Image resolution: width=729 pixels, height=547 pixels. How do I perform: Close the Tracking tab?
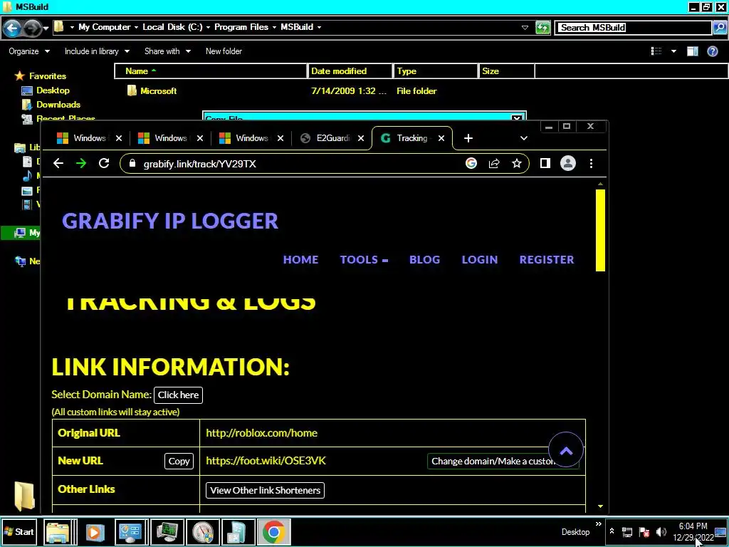pyautogui.click(x=441, y=138)
